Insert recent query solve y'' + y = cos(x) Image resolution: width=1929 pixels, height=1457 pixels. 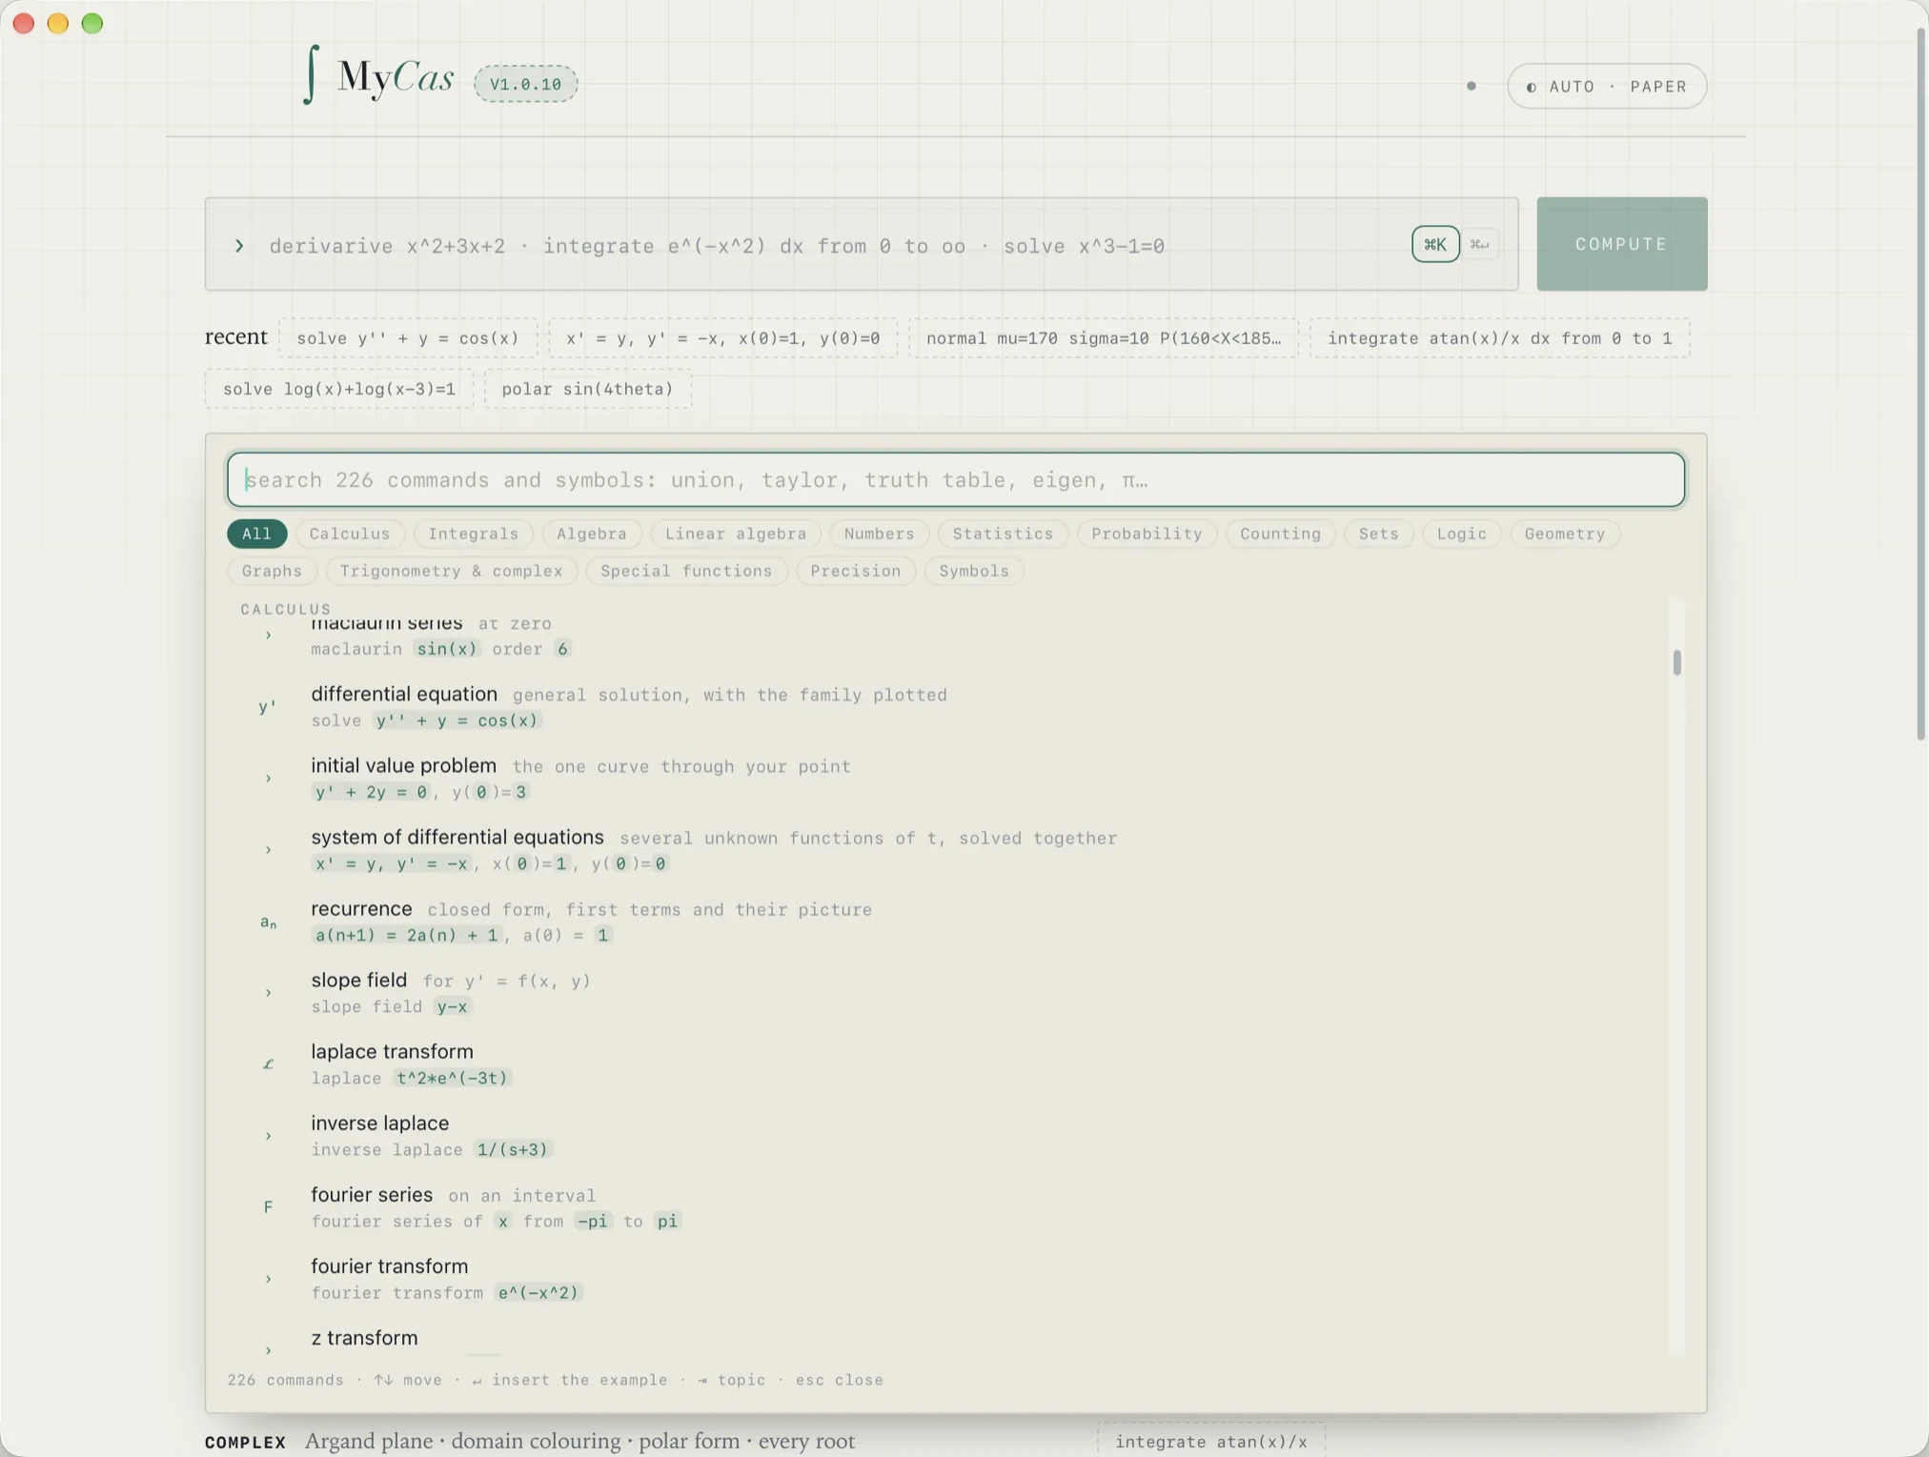point(408,338)
